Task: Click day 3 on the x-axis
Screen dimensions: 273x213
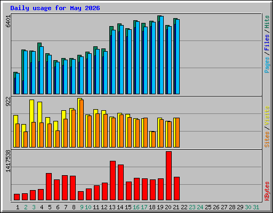Action: (x=34, y=207)
